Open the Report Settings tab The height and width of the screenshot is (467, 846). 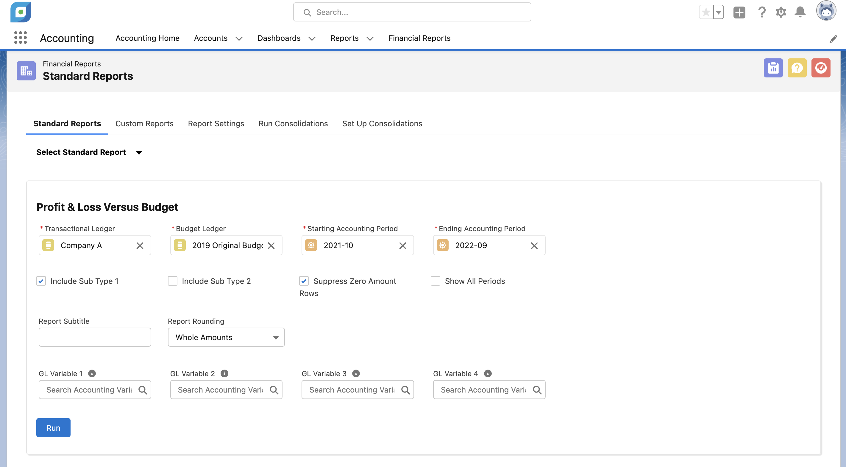click(216, 124)
